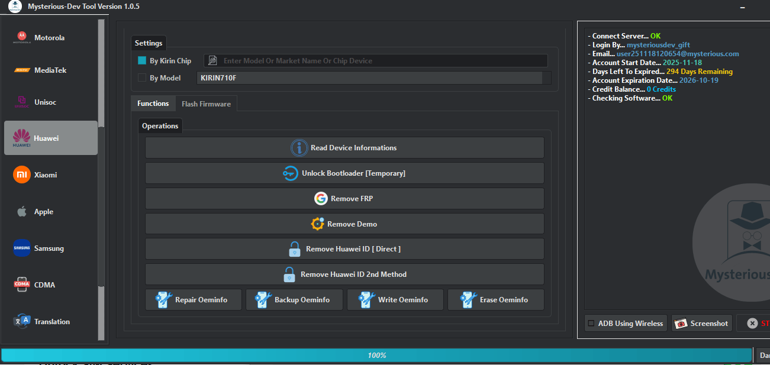Open the Operations tab
This screenshot has width=770, height=365.
[x=160, y=125]
